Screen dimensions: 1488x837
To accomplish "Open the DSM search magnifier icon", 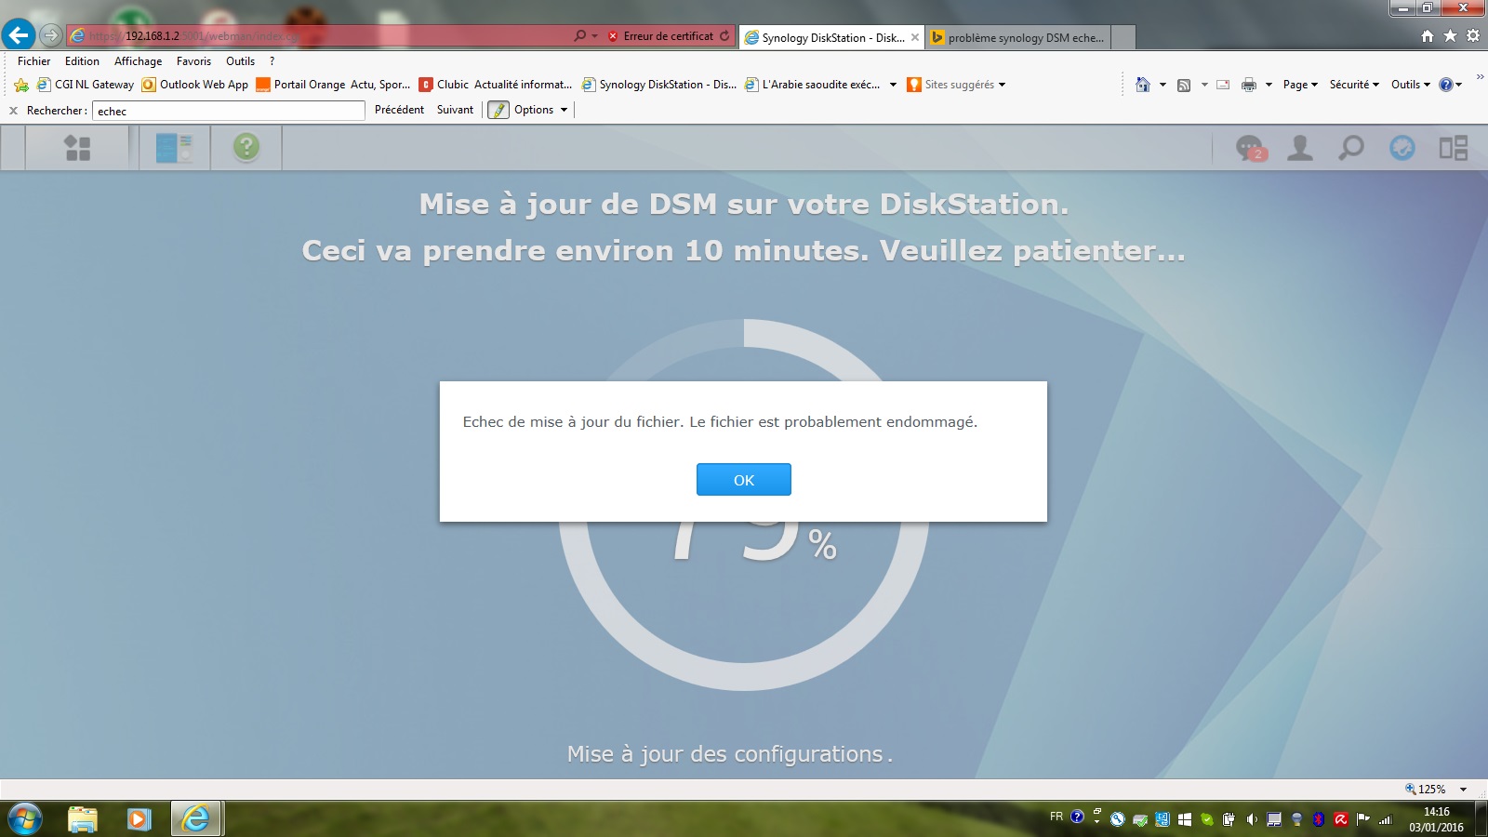I will pyautogui.click(x=1350, y=148).
